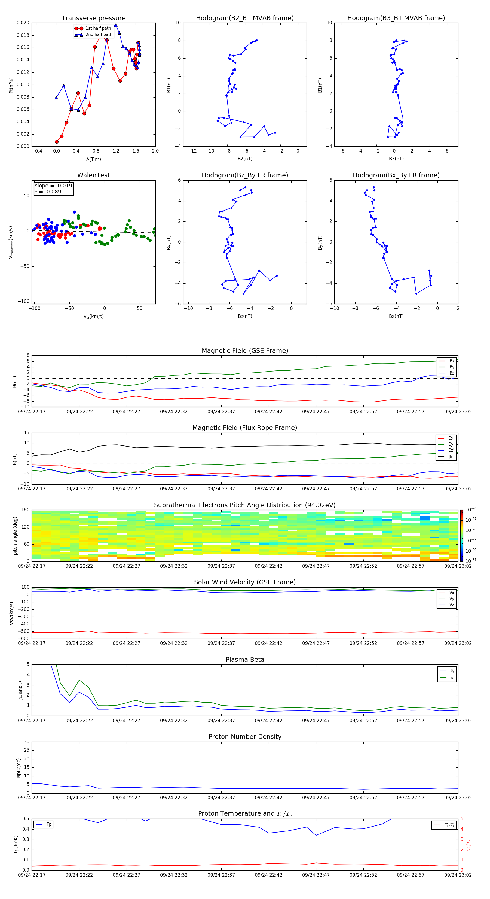Click the 'Tp' legend entry in temperature panel
The height and width of the screenshot is (899, 490).
click(44, 825)
